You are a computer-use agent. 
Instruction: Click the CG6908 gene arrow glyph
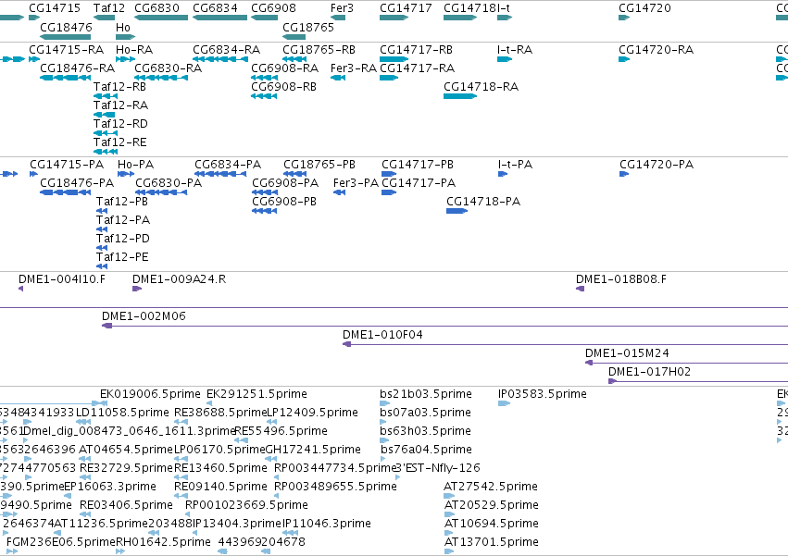(264, 18)
